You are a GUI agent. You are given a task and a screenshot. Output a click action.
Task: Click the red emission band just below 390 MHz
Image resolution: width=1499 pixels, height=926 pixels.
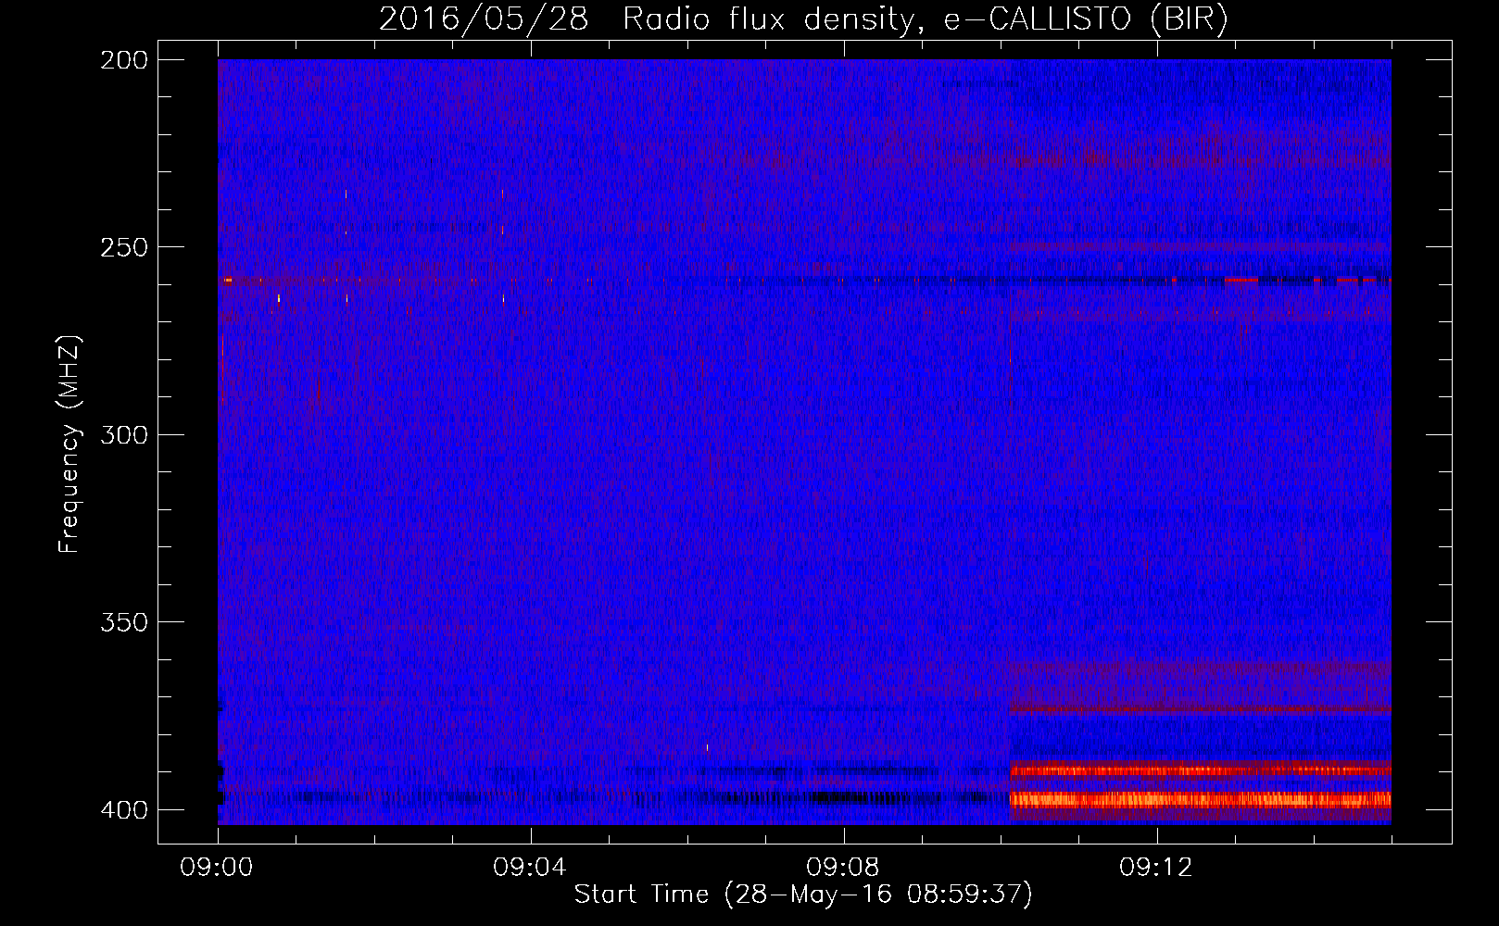pyautogui.click(x=1200, y=770)
